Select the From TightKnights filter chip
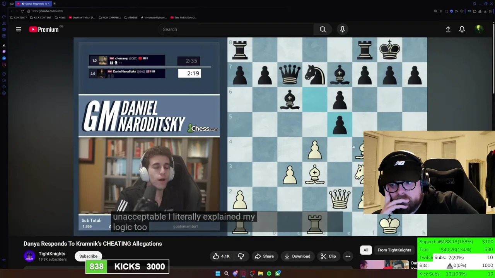Image resolution: width=495 pixels, height=278 pixels. [394, 250]
